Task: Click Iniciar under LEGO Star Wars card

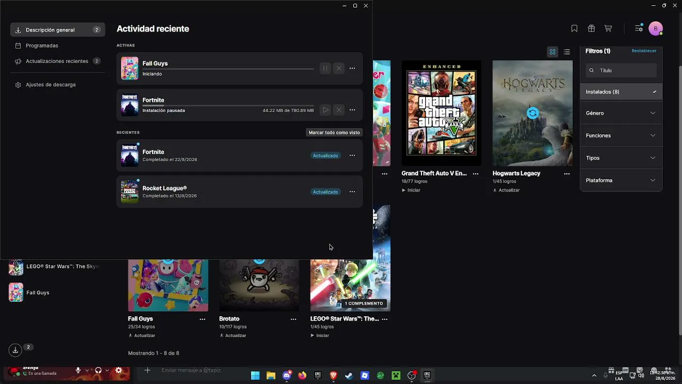Action: click(x=320, y=336)
